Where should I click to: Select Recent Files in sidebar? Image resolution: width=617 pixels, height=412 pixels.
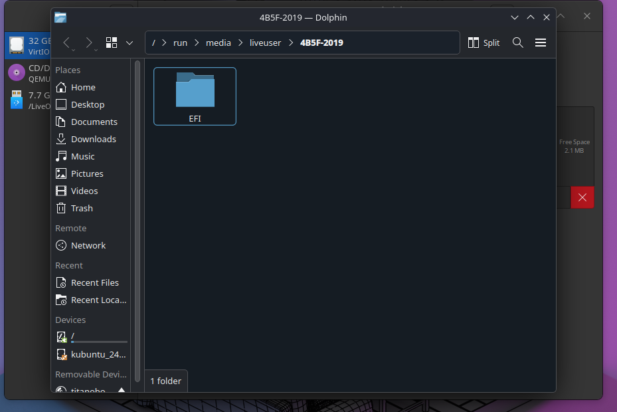pos(94,282)
